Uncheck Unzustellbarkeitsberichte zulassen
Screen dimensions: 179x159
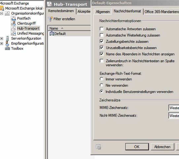[x=101, y=48]
